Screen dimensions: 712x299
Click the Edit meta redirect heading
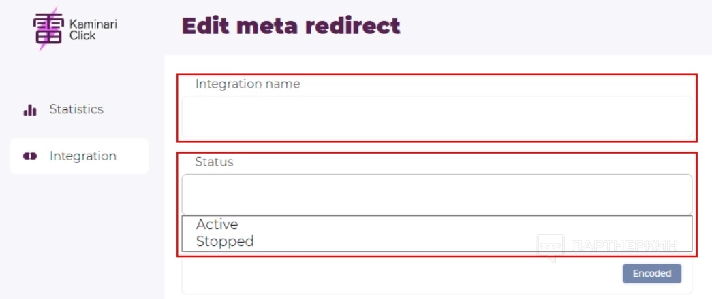tap(291, 26)
